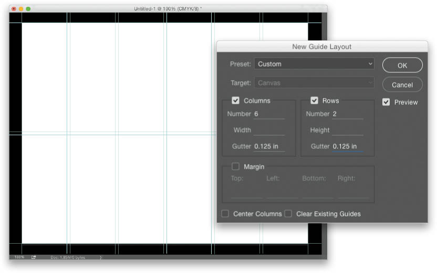Enable the Margin checkbox
This screenshot has width=437, height=273.
coord(236,167)
